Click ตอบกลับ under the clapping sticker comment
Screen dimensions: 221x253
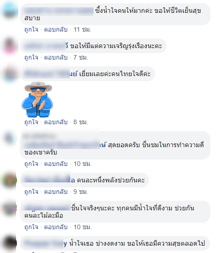[x=55, y=122]
